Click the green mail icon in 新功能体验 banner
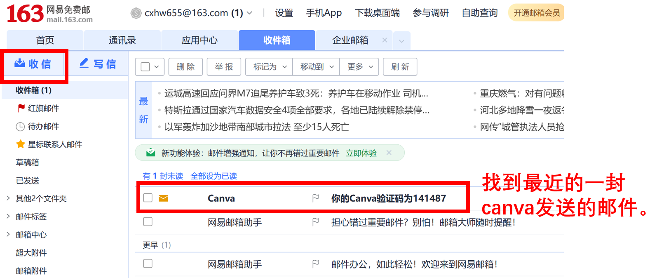This screenshot has height=278, width=671. 151,153
